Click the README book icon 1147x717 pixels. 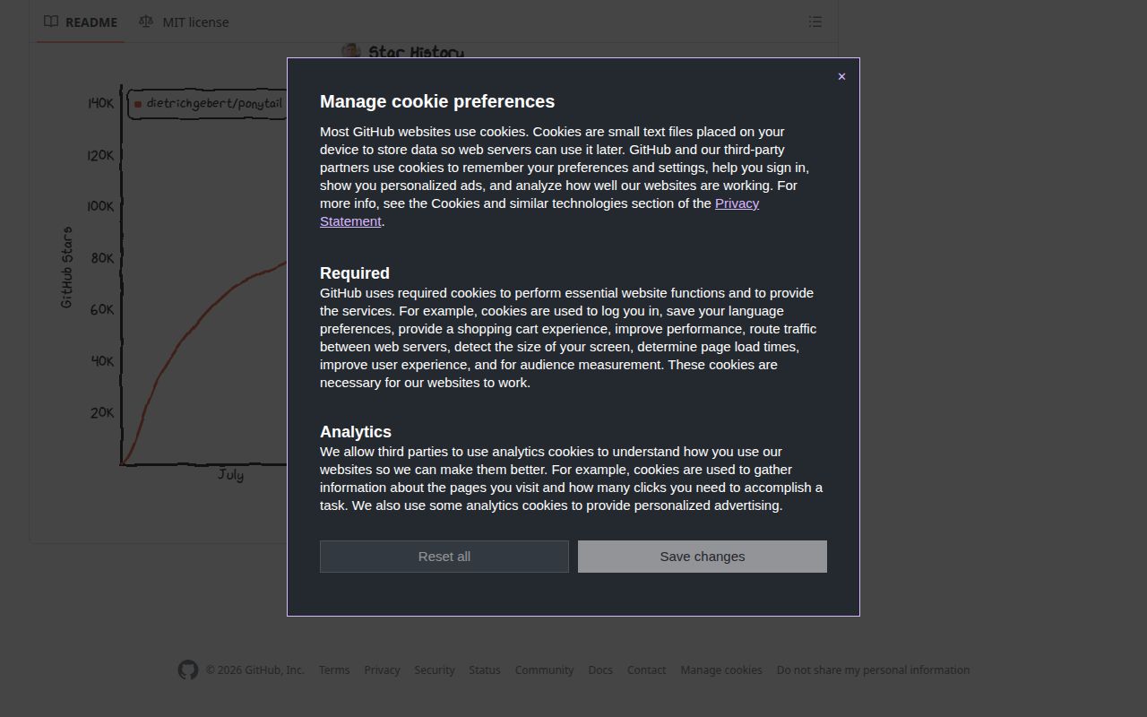click(x=51, y=22)
